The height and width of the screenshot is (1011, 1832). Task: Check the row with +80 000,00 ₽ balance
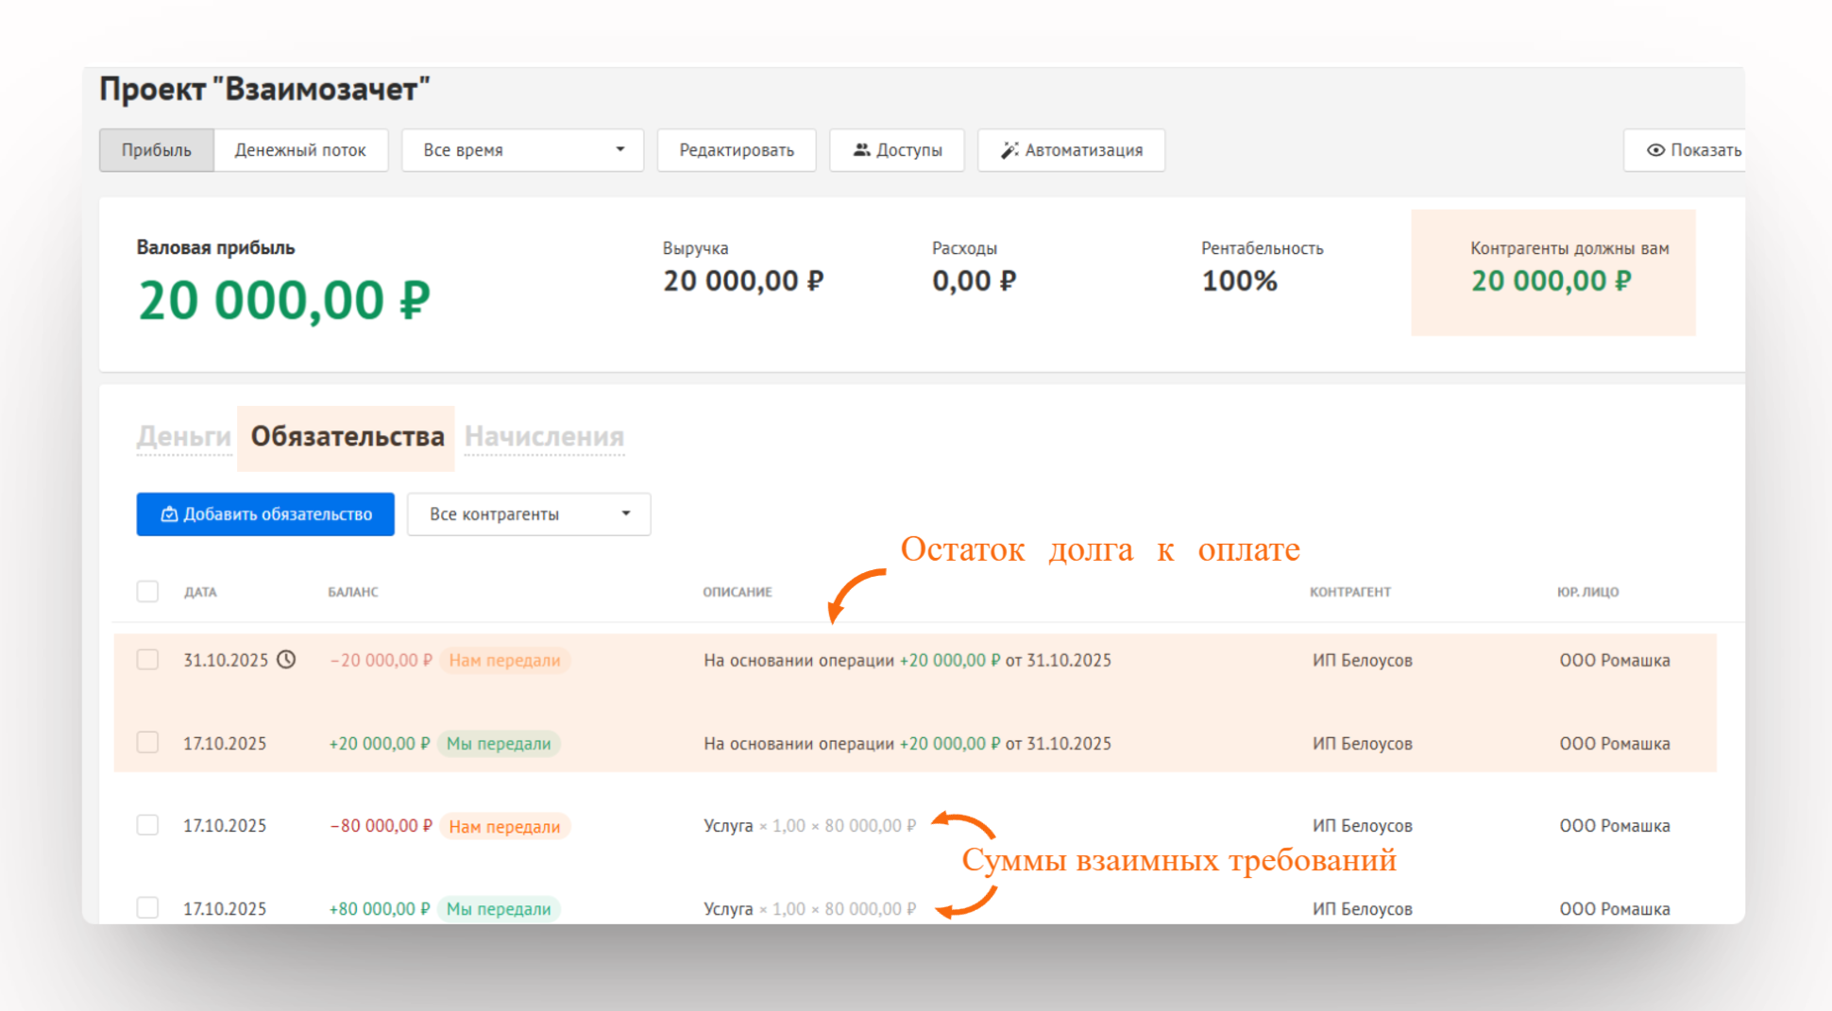pos(147,908)
